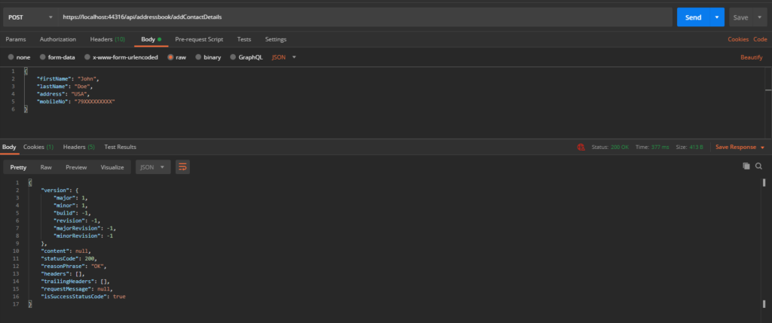This screenshot has height=323, width=772.
Task: Open the response Body tab
Action: (9, 147)
